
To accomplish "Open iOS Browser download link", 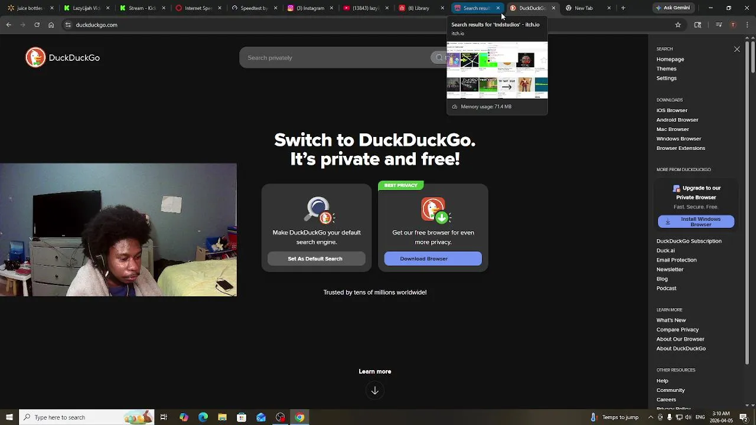I will [x=672, y=110].
